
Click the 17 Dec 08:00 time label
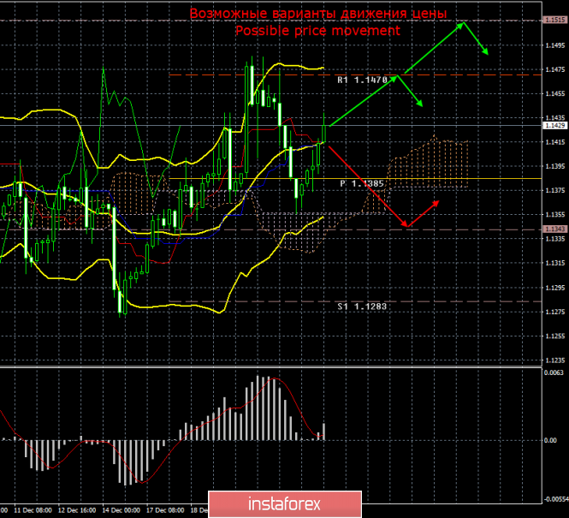[165, 510]
